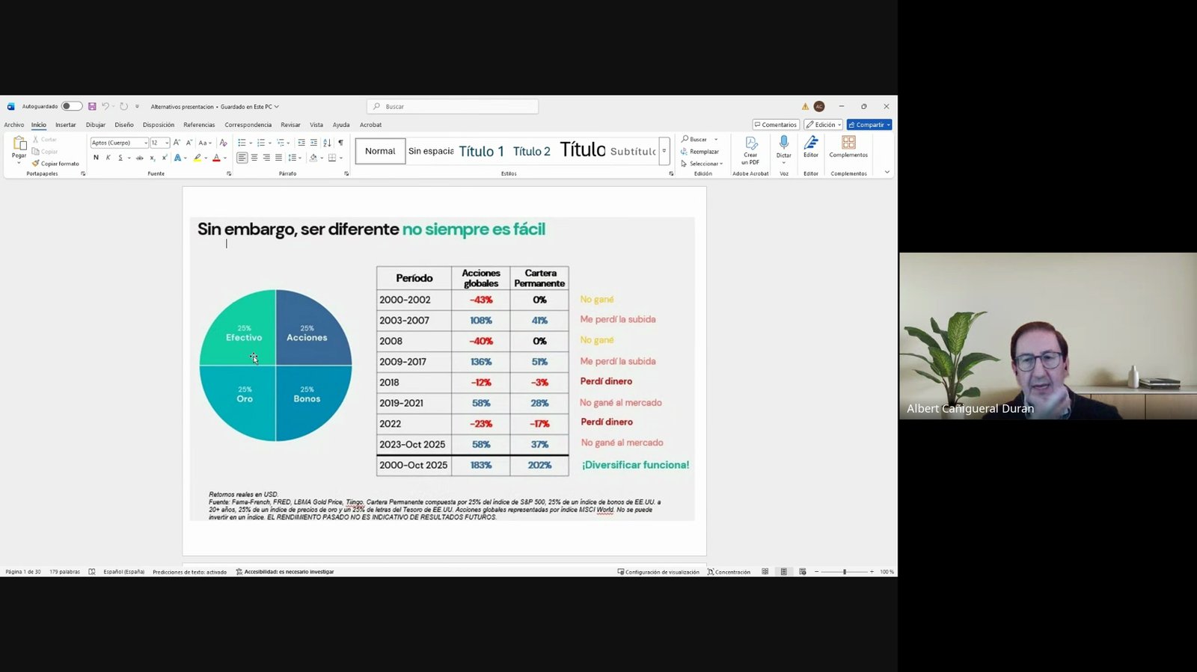Click in the Buscar search field
1197x672 pixels.
(453, 106)
